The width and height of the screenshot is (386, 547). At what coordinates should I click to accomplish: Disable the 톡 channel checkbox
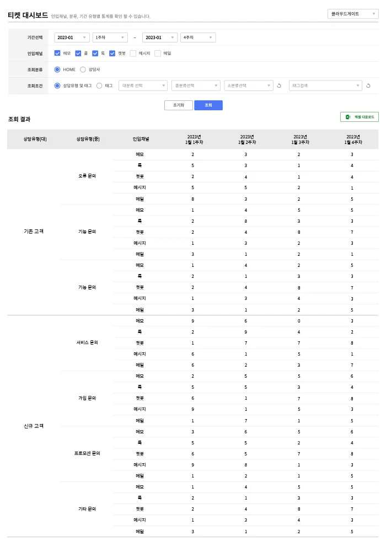(94, 53)
